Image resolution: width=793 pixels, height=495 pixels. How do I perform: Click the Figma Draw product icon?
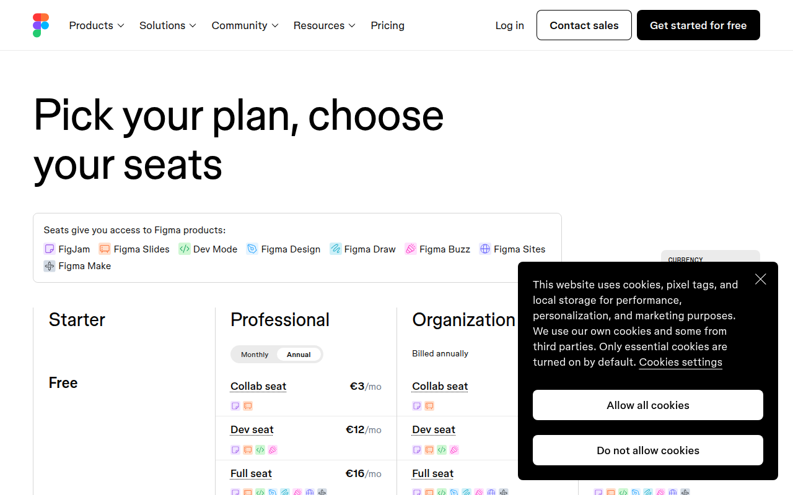[x=335, y=249]
